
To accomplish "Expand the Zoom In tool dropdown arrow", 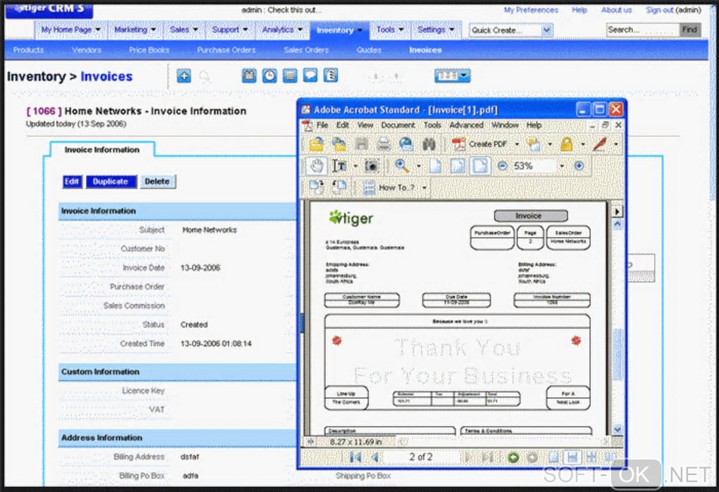I will pos(418,166).
